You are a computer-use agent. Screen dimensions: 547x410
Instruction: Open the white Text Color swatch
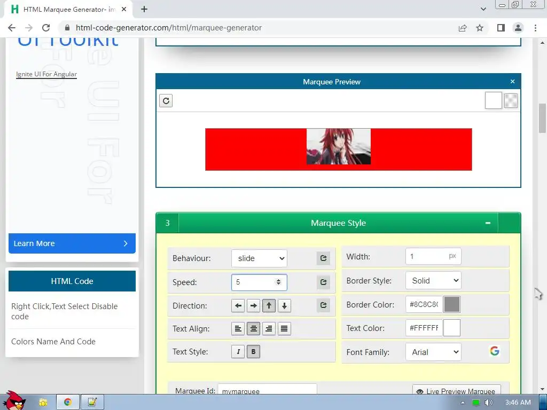click(x=452, y=328)
